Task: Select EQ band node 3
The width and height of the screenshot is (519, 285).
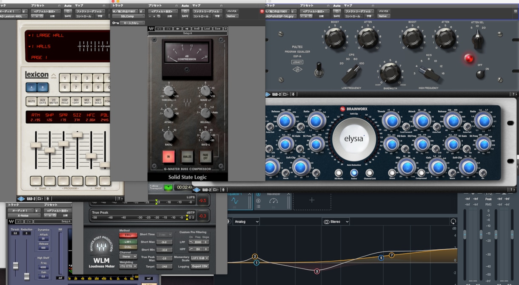Action: coord(317,271)
